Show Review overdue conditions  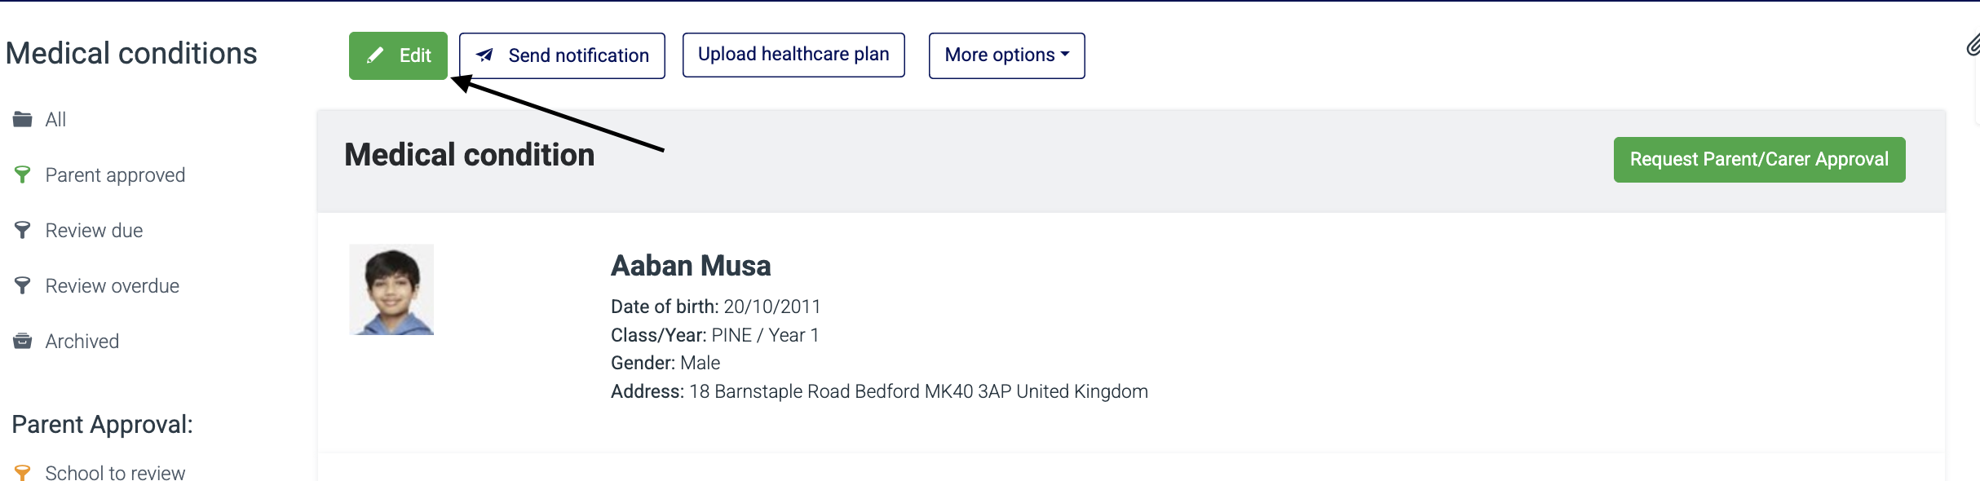113,286
